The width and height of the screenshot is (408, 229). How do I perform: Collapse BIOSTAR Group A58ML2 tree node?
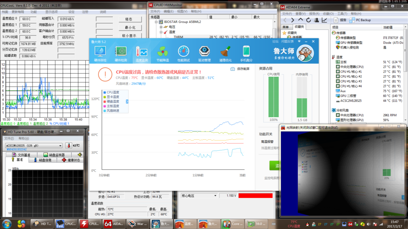[156, 22]
